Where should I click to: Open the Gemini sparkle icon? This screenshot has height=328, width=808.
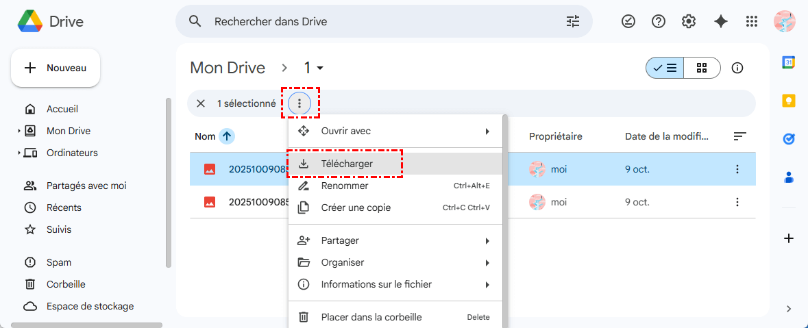(720, 21)
